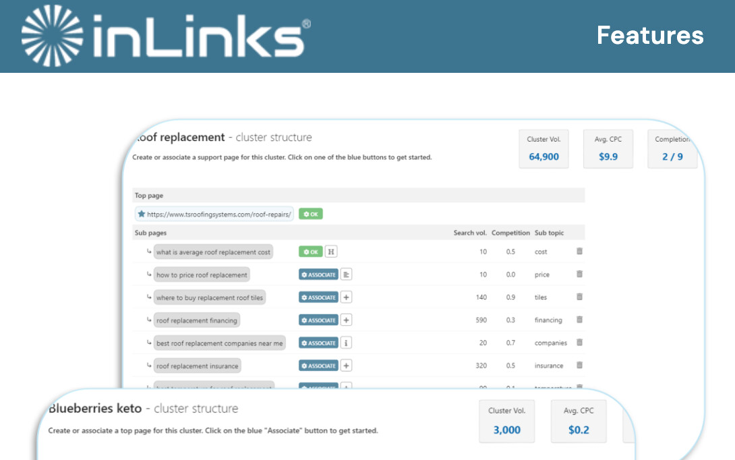Click OK for what is average roof replacement cost
735x460 pixels.
311,252
